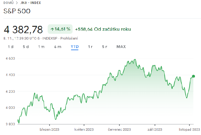The image size is (201, 135).
Task: Click the březen 2023 axis label
Action: pos(49,130)
